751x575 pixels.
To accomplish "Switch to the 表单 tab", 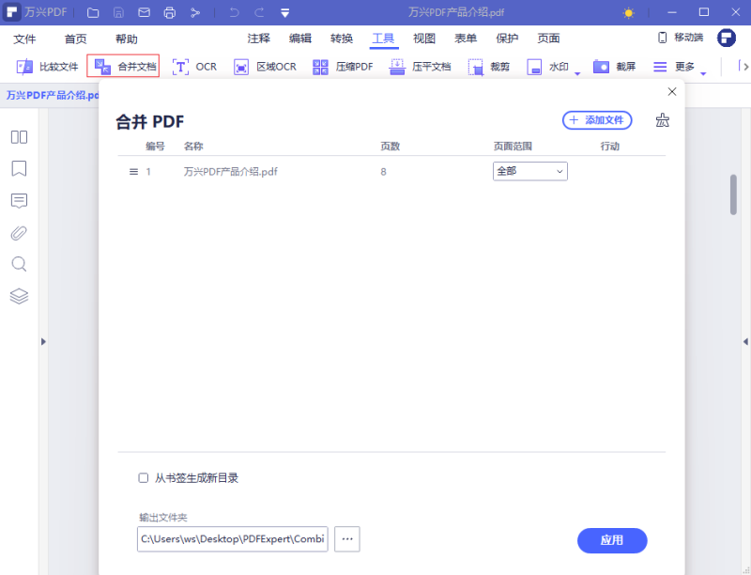I will point(466,39).
